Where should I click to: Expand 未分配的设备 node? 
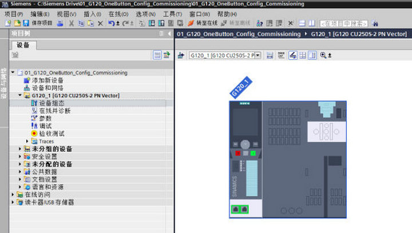pos(20,164)
